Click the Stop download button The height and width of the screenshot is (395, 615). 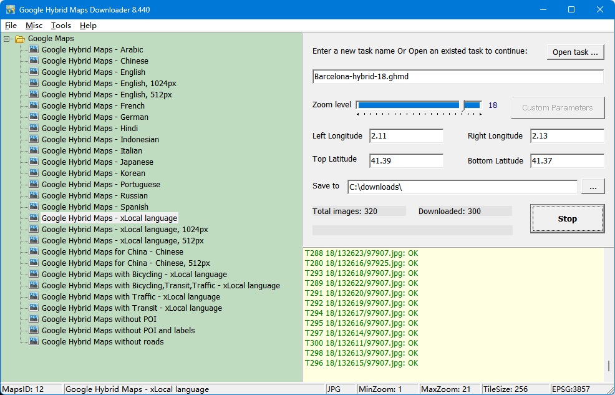tap(567, 218)
